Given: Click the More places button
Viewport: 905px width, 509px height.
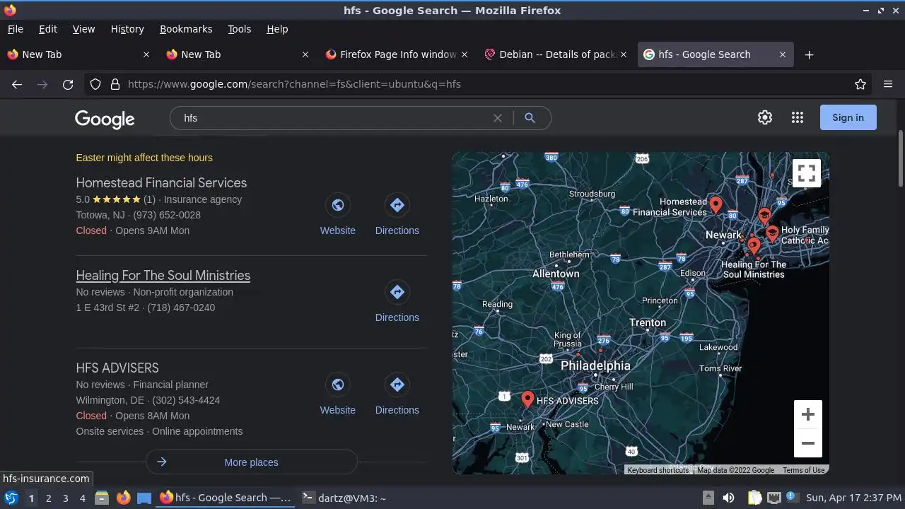Looking at the screenshot, I should point(252,462).
